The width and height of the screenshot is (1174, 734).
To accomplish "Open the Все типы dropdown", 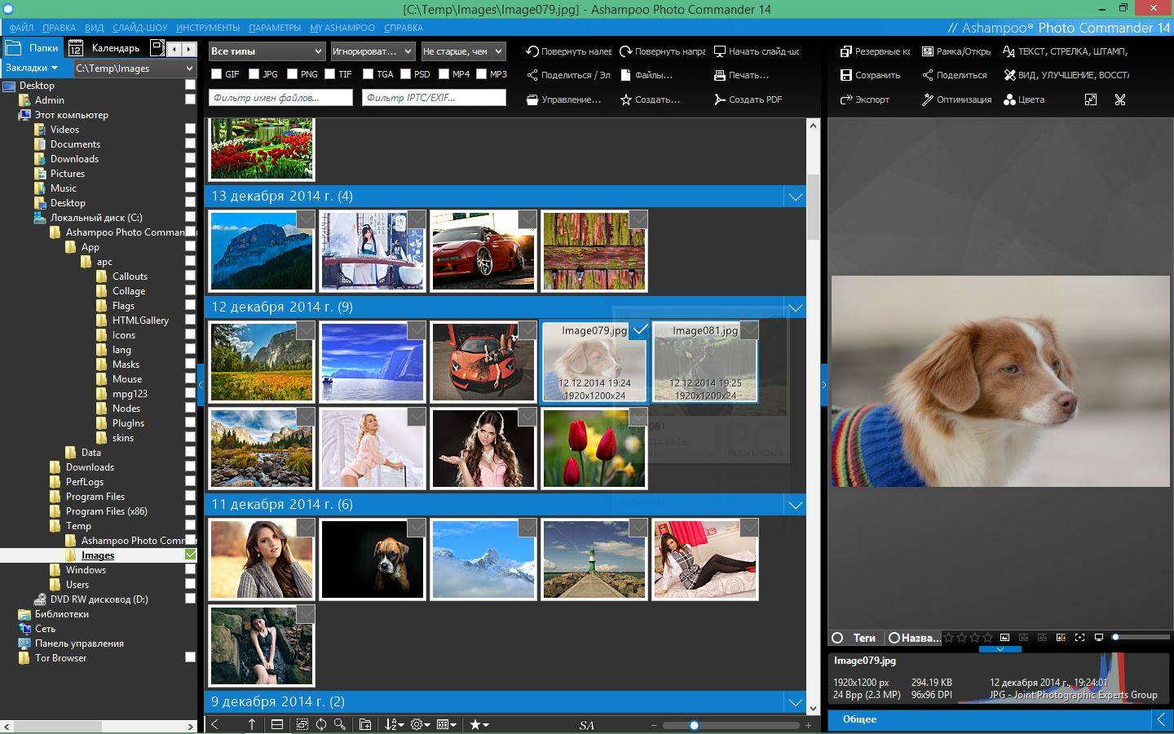I will click(x=267, y=51).
